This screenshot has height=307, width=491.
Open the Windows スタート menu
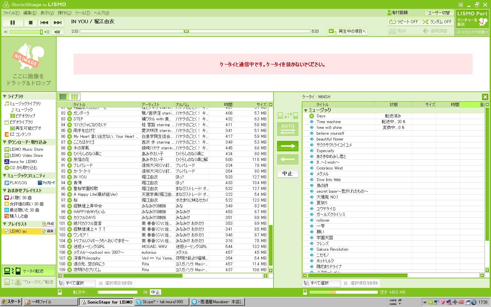[x=11, y=302]
